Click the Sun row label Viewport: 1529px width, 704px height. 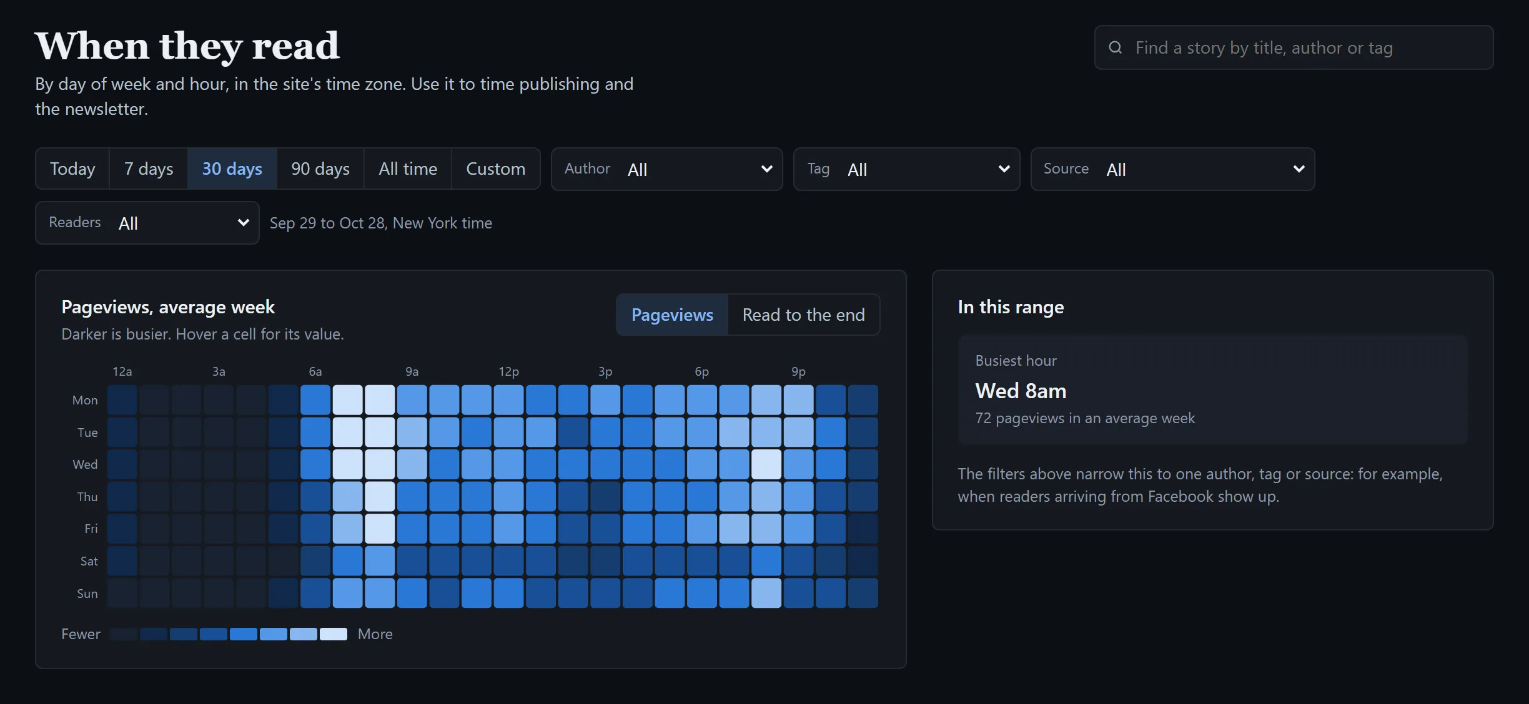(x=87, y=594)
